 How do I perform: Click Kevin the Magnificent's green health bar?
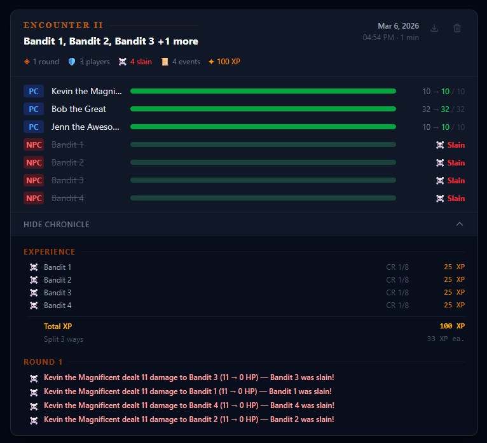click(x=263, y=91)
